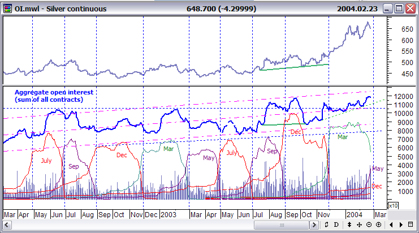Select the green trendline on price chart
The height and width of the screenshot is (233, 419).
(294, 67)
